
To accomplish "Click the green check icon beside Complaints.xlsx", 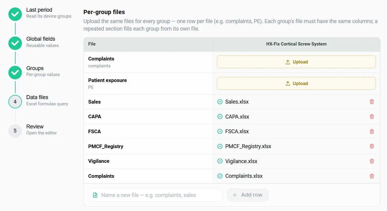I will tap(220, 176).
